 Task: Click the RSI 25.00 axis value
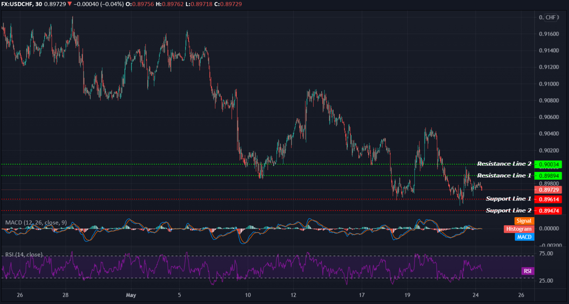point(546,281)
